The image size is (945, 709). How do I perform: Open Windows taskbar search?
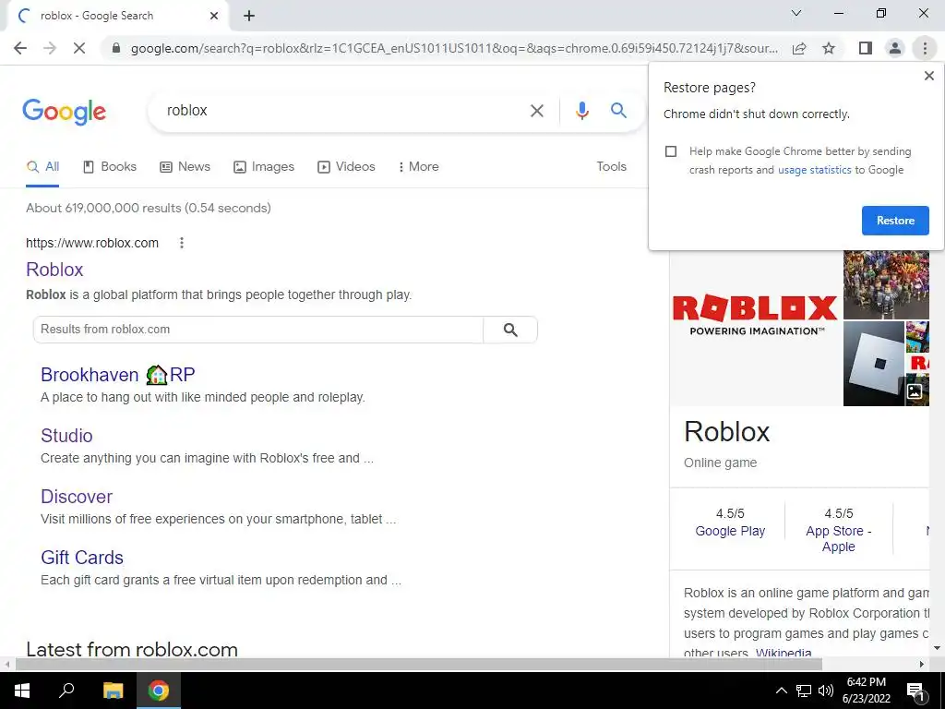coord(66,691)
